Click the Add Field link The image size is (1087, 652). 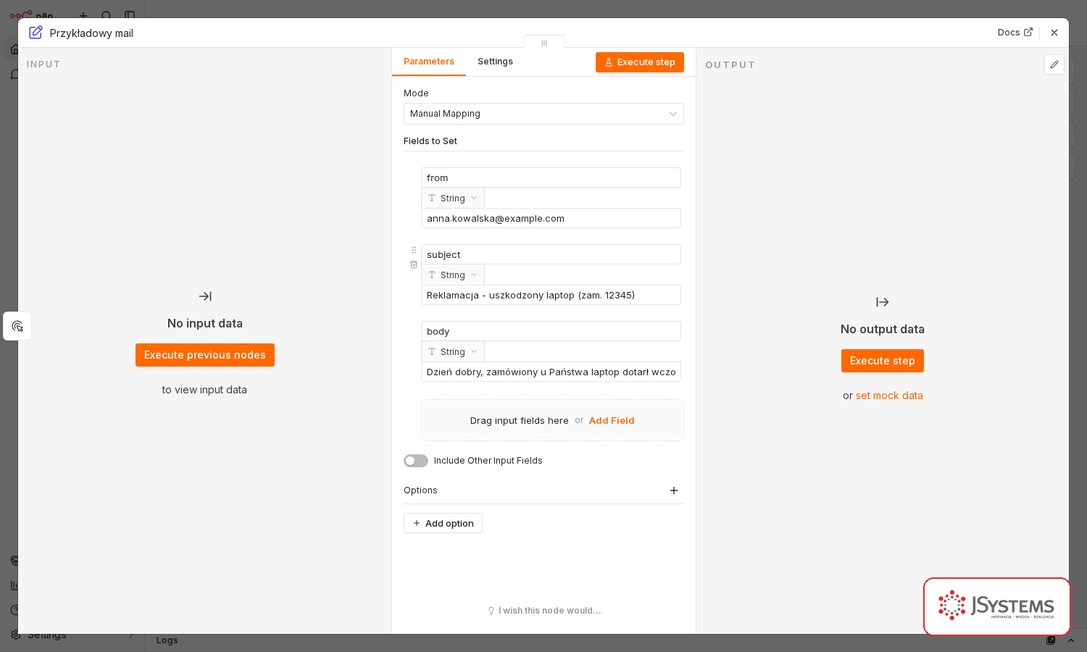(612, 420)
